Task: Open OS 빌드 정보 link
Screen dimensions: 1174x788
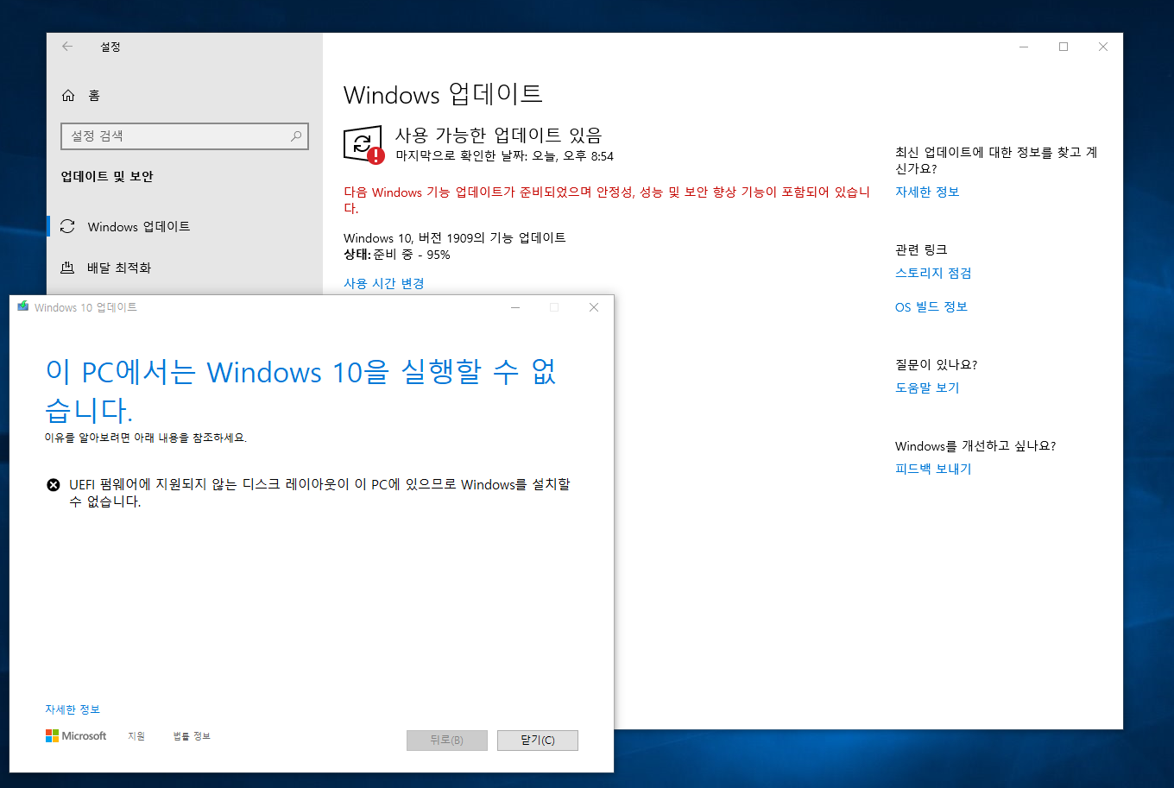Action: (931, 306)
